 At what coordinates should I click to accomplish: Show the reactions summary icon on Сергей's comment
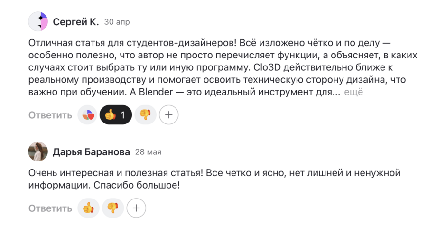click(x=88, y=115)
